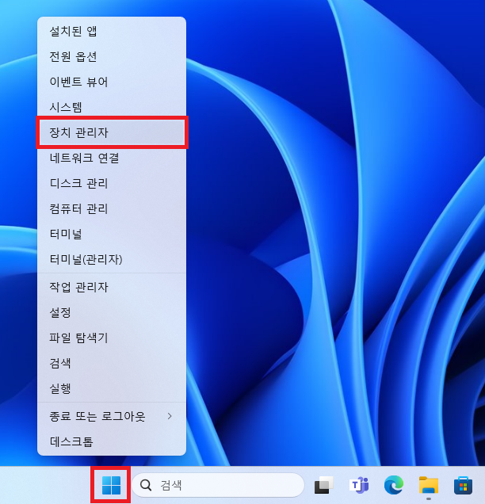Open 디스크 관리
The width and height of the screenshot is (485, 504).
(x=112, y=183)
